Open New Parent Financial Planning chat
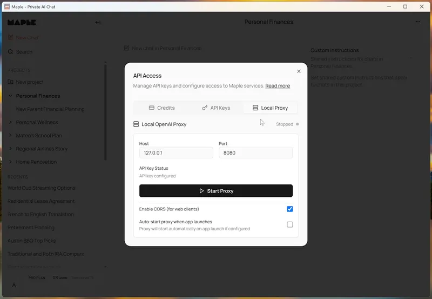Screen dimensions: 432x299 (x=50, y=109)
